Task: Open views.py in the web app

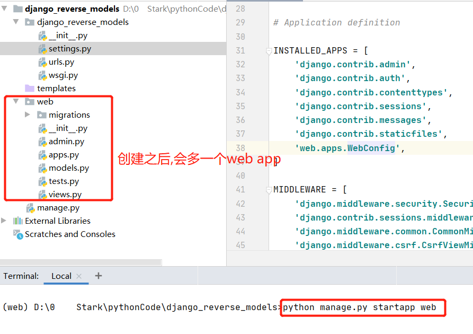Action: (x=65, y=194)
